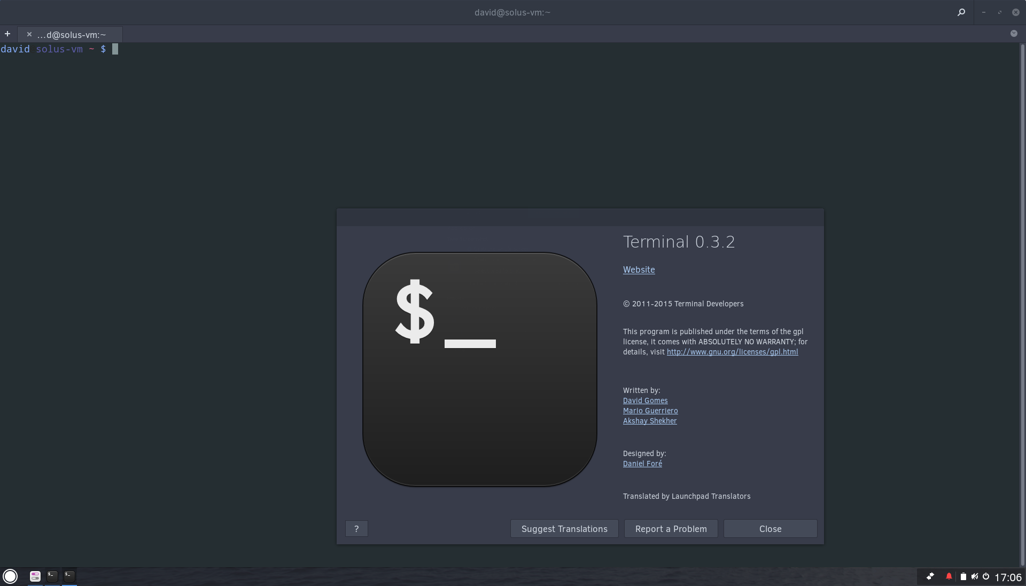The width and height of the screenshot is (1026, 586).
Task: Check the battery tray icon
Action: 963,576
